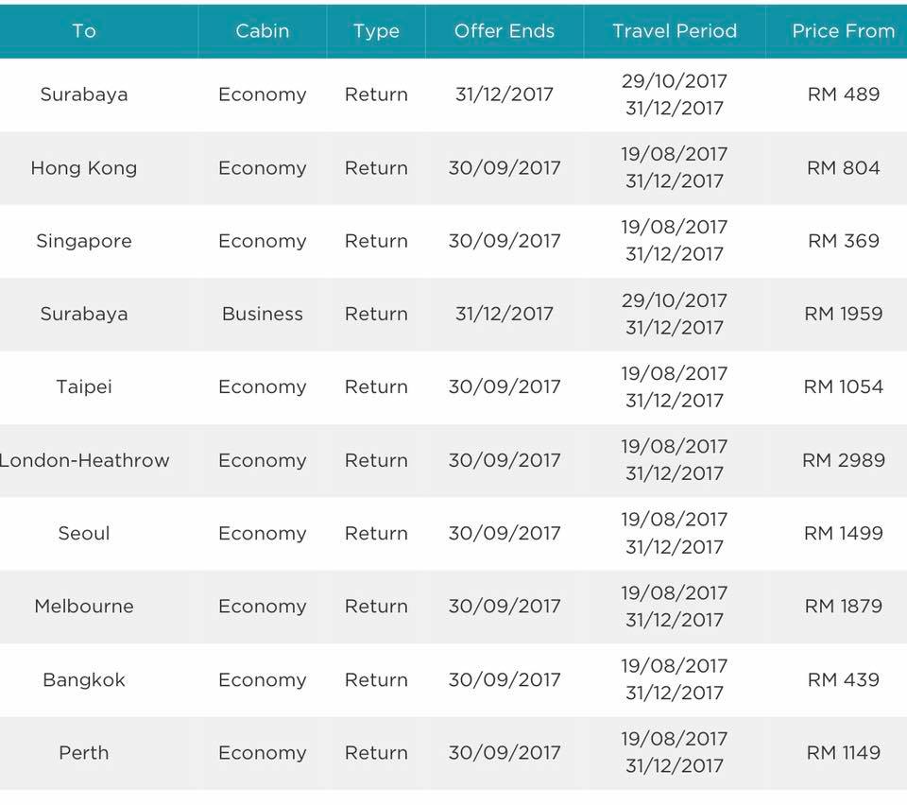Screen dimensions: 907x805
Task: Pick the Seoul destination
Action: click(84, 533)
